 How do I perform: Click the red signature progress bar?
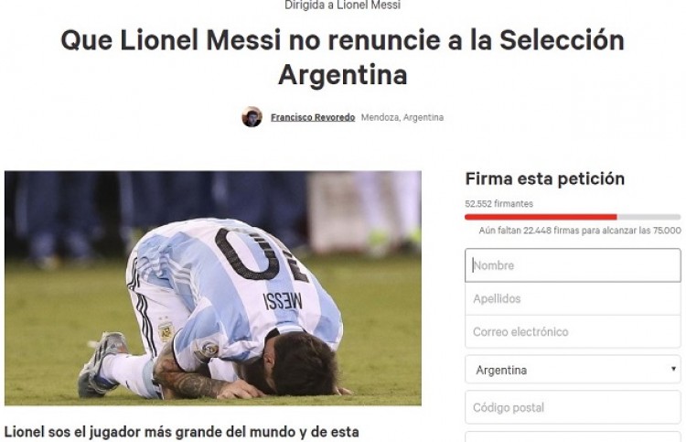pyautogui.click(x=541, y=217)
